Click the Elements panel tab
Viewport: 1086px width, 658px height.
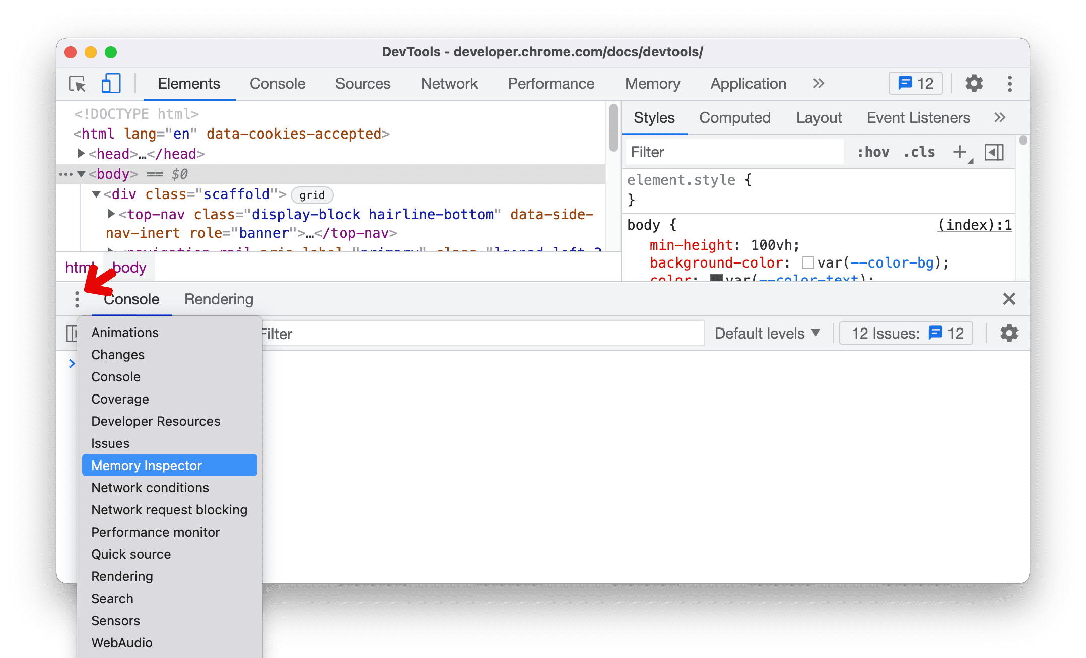point(188,84)
